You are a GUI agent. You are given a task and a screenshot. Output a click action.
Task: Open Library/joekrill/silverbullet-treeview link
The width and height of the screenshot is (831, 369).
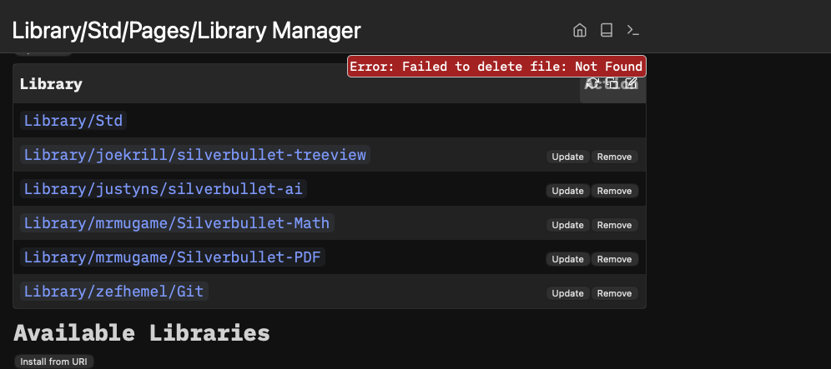coord(194,155)
